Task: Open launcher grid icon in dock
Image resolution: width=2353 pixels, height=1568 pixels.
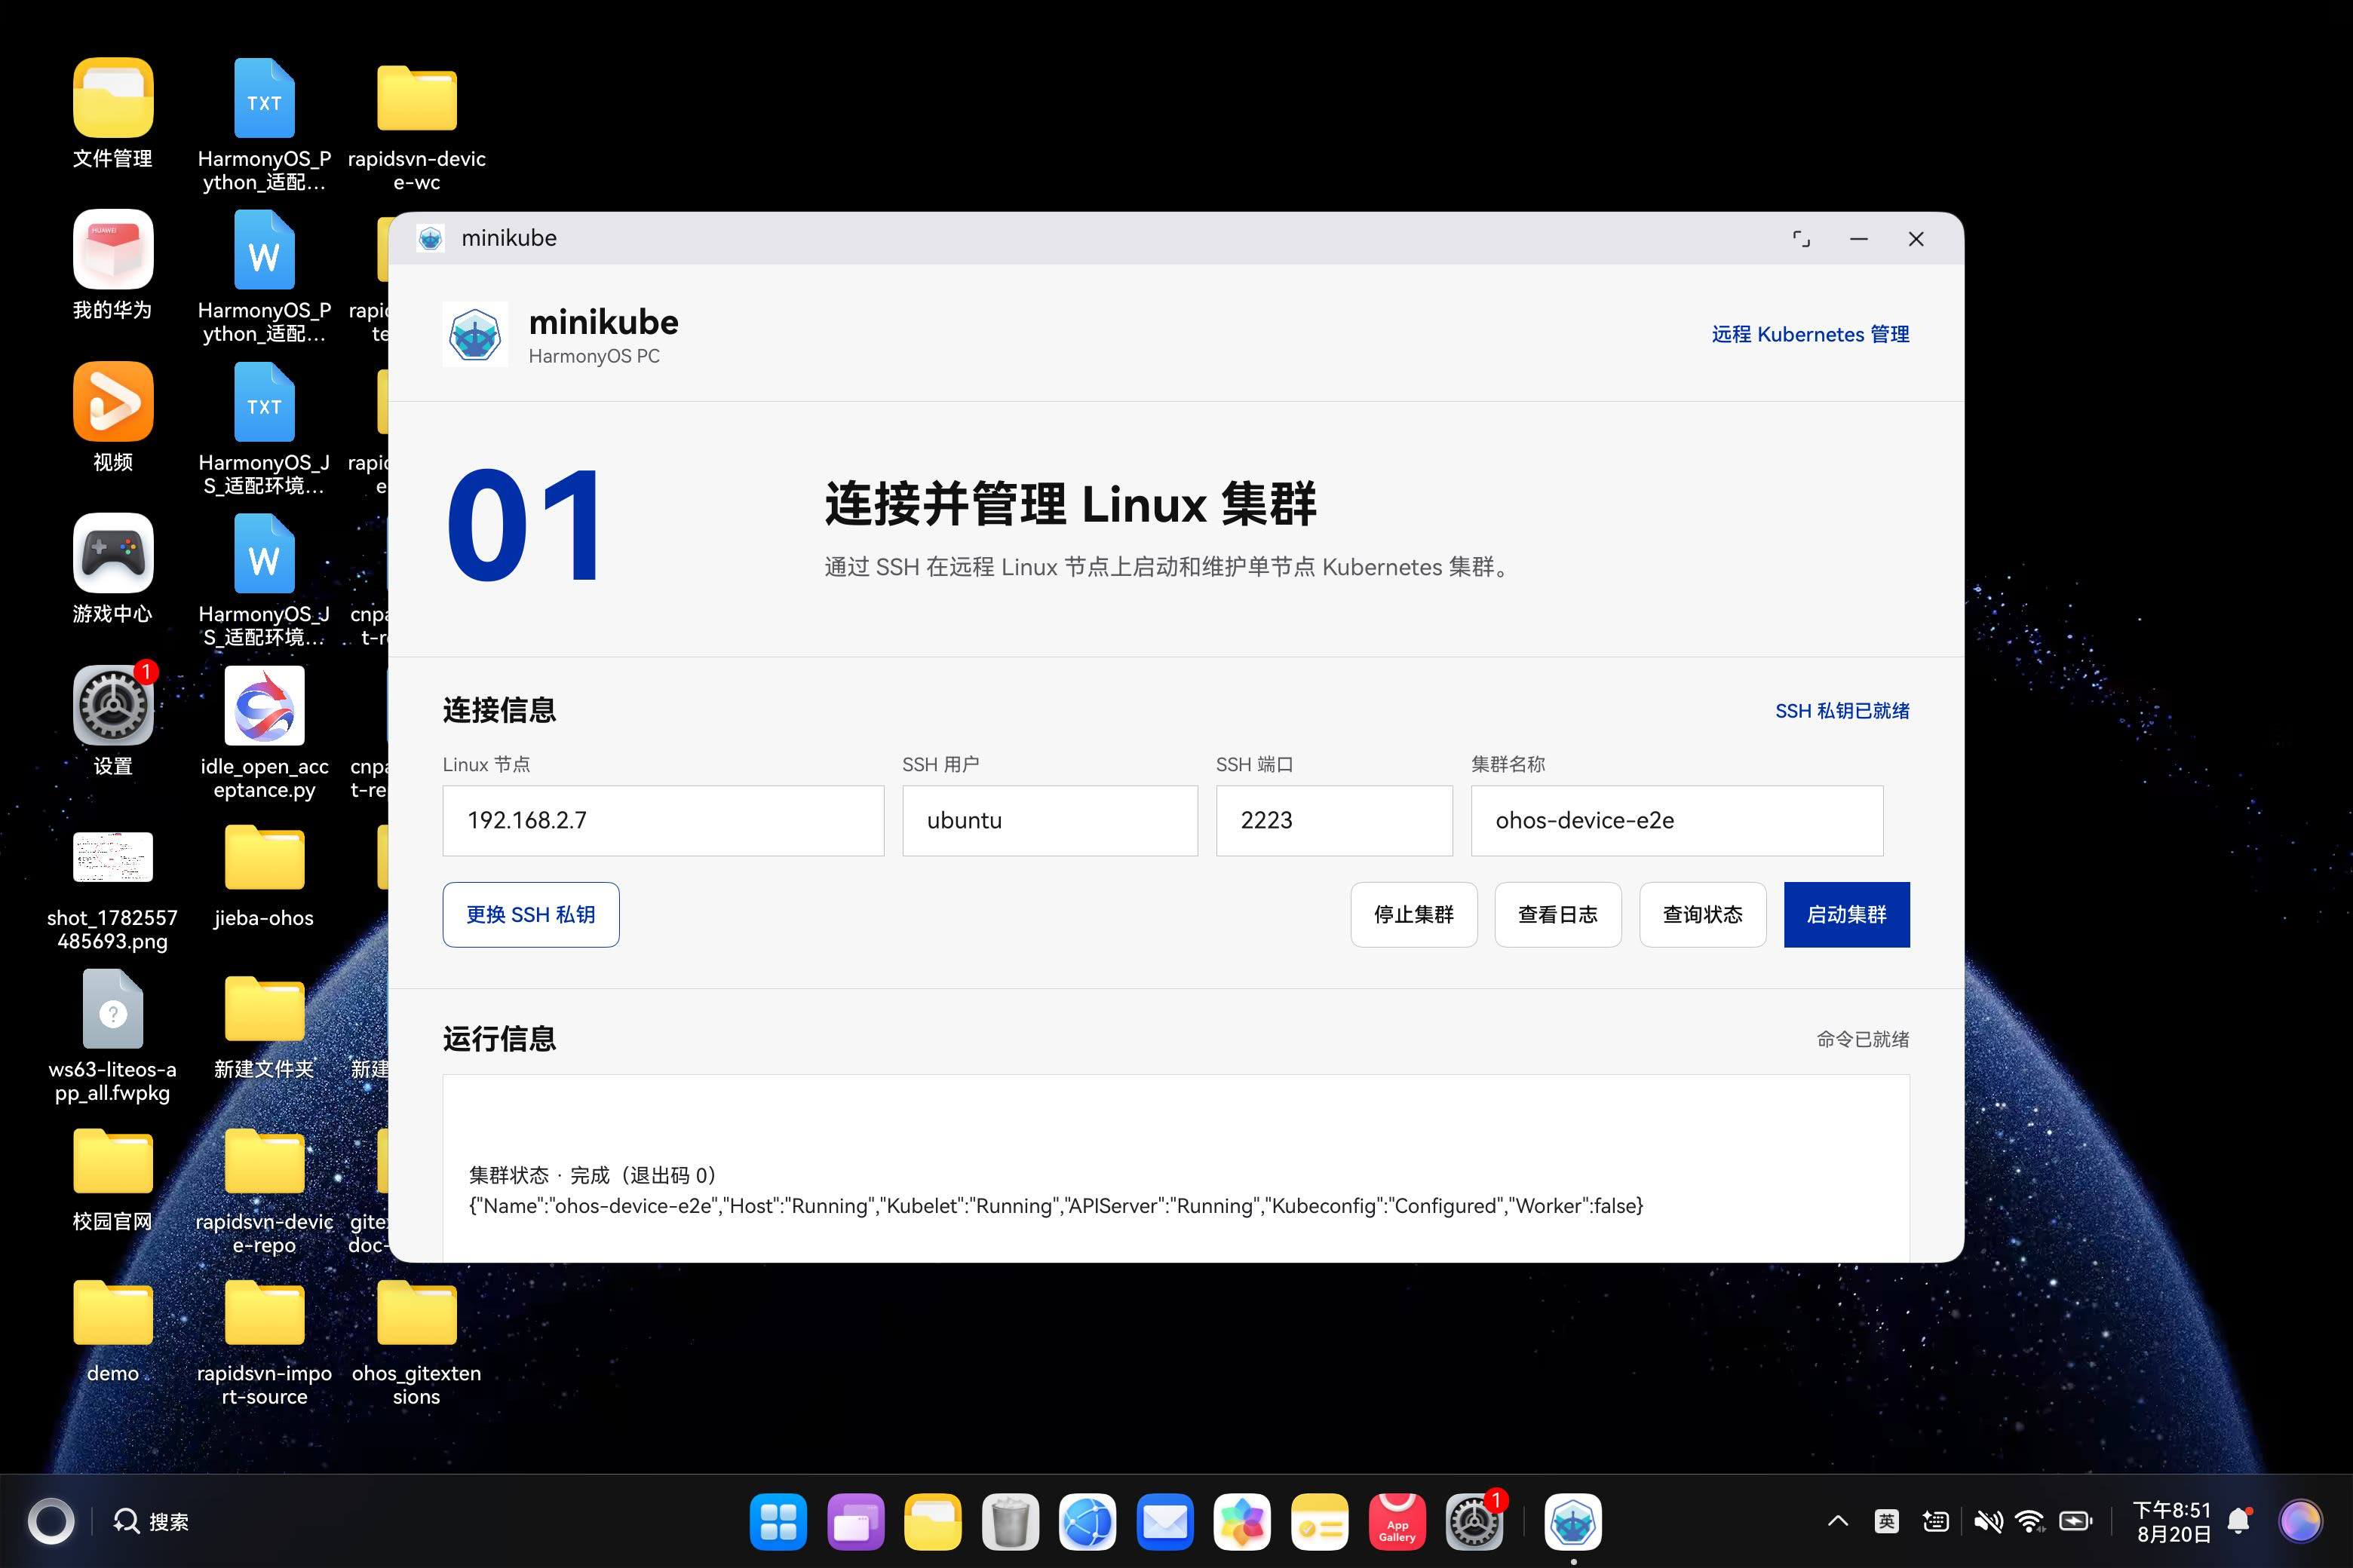Action: point(778,1522)
